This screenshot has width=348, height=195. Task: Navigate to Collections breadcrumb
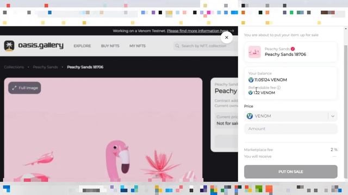pos(14,67)
